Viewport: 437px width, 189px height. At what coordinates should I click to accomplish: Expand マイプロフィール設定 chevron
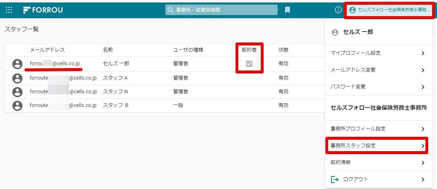423,53
